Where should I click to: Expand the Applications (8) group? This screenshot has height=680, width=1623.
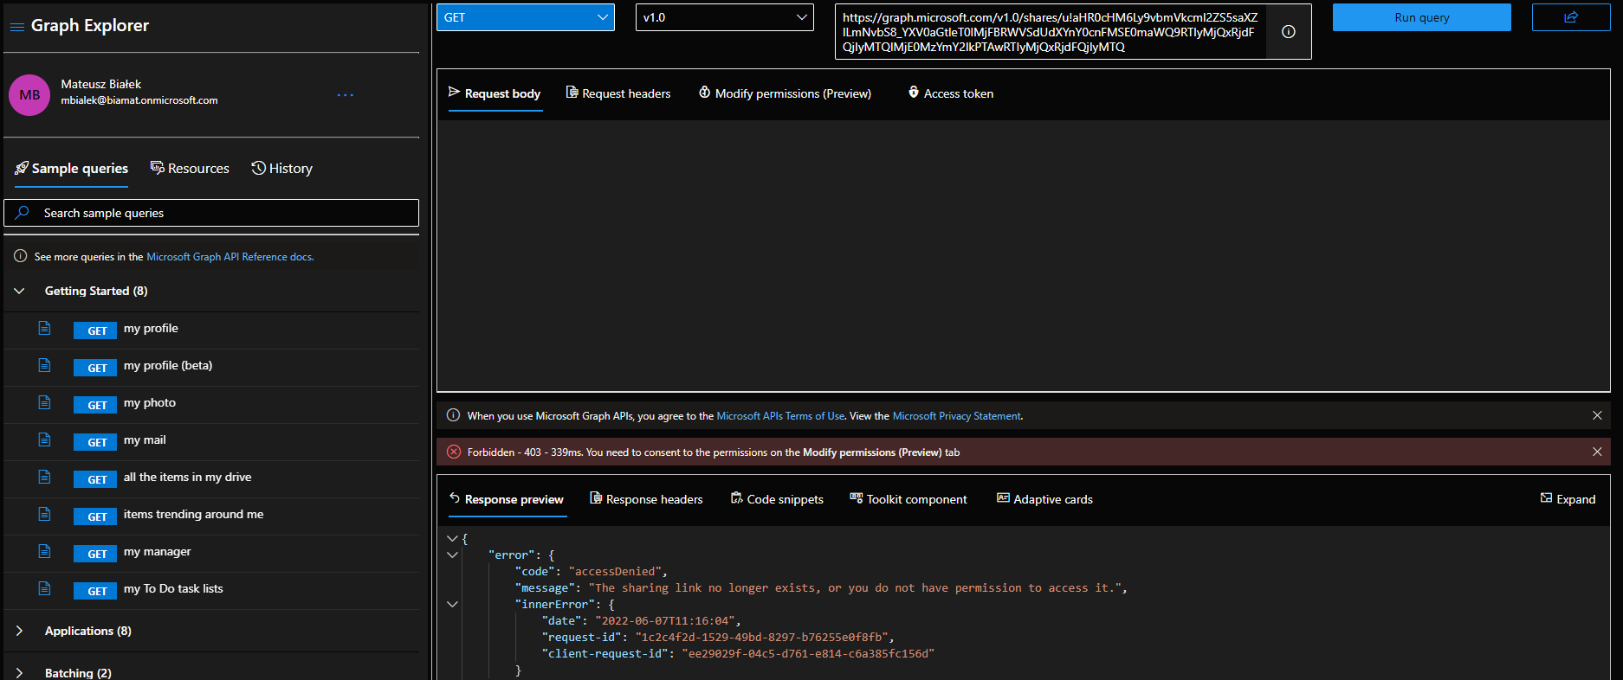19,631
